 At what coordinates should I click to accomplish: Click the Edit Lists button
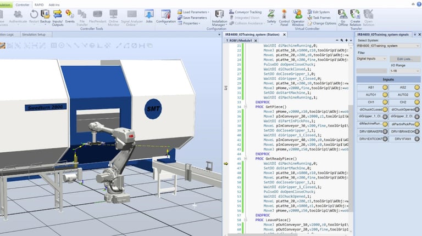pos(405,59)
